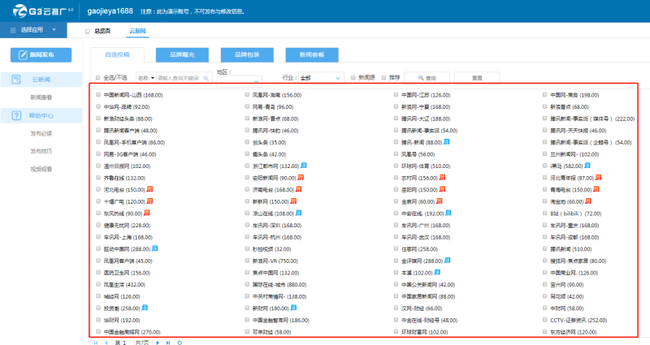Click 健康无忧网 (228.00) entry

(x=127, y=226)
